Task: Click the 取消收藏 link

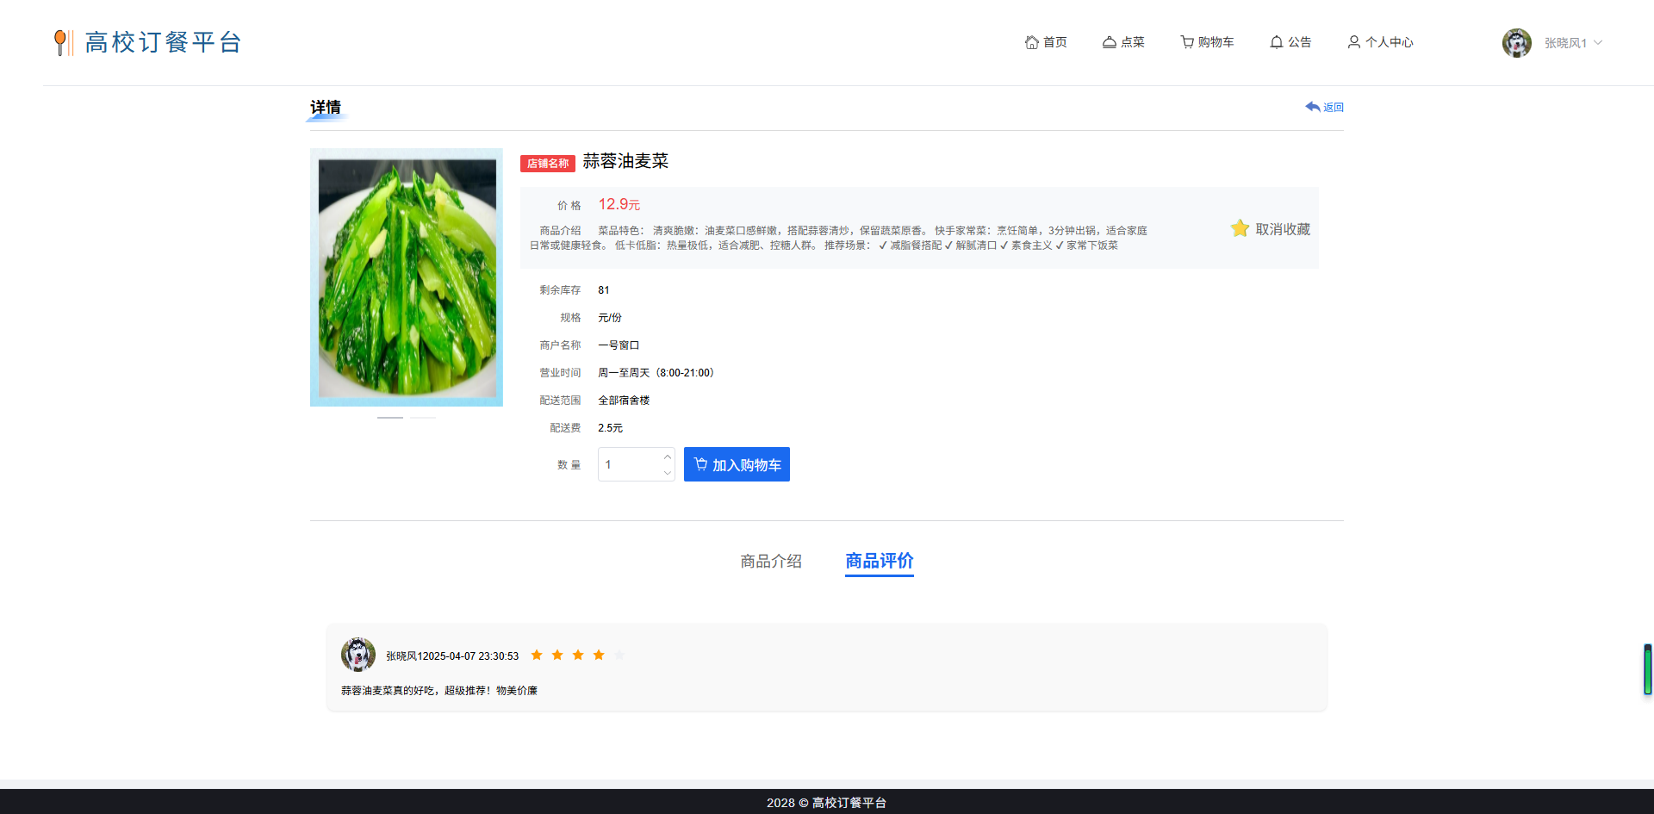Action: pyautogui.click(x=1281, y=227)
